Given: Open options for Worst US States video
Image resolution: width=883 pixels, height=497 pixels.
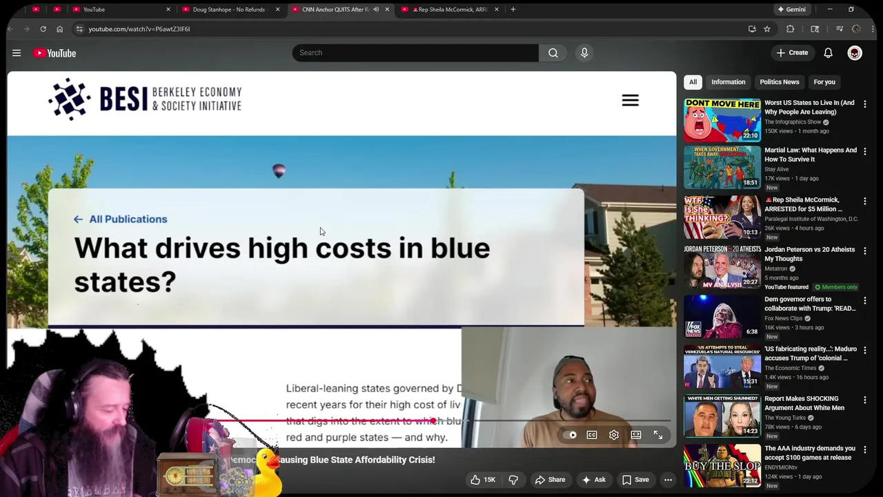Looking at the screenshot, I should [x=865, y=104].
